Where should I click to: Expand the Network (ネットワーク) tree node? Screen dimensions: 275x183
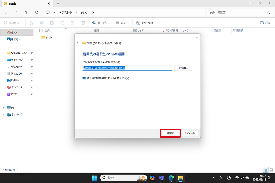coord(4,115)
